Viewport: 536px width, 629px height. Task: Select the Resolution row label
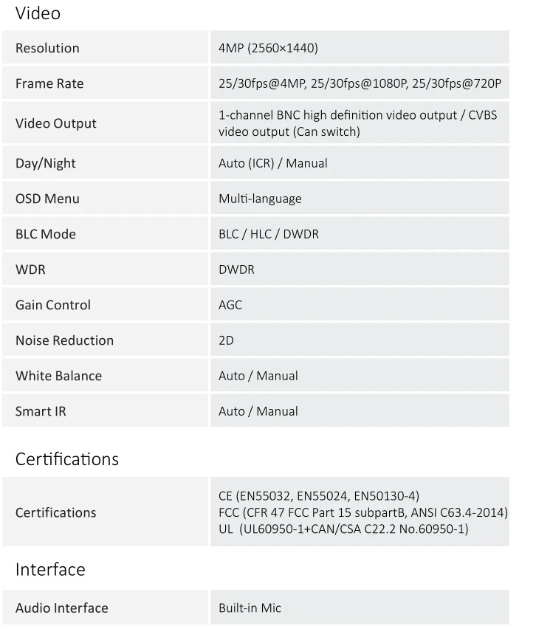[x=47, y=48]
